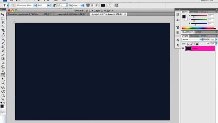Open the History panel icon in dock
This screenshot has width=218, height=123.
coord(178,15)
